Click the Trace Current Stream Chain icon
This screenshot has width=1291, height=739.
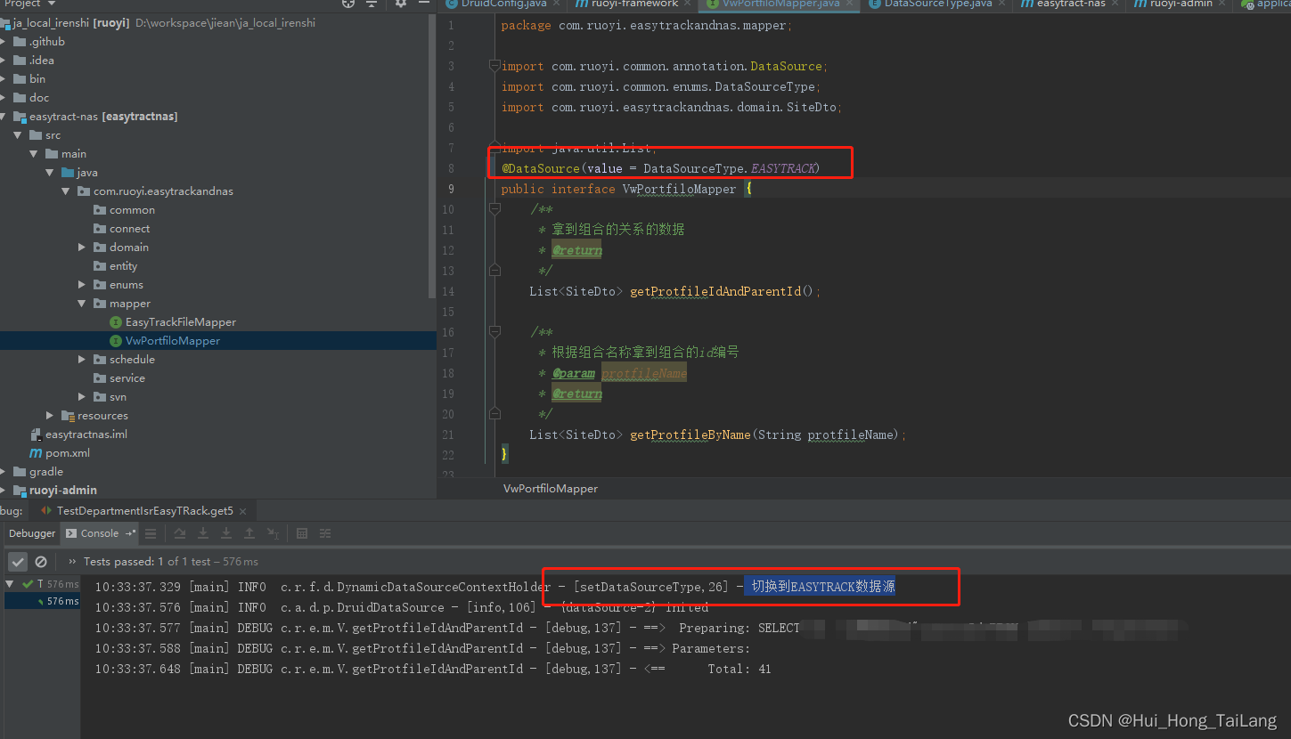[325, 533]
